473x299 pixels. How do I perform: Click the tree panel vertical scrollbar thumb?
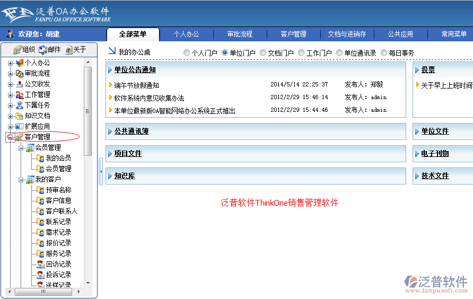(x=88, y=111)
